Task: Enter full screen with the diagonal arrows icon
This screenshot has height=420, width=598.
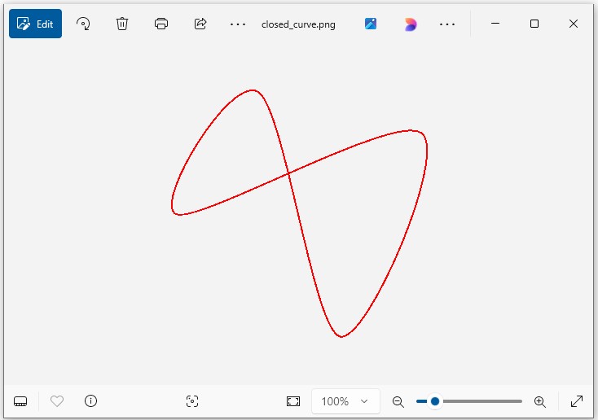Action: (x=577, y=401)
